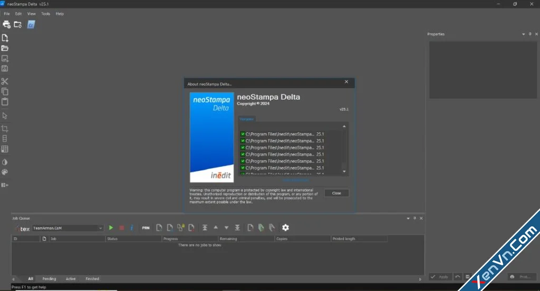Click versions list scroll-down arrow
This screenshot has height=291, width=540.
pyautogui.click(x=344, y=171)
